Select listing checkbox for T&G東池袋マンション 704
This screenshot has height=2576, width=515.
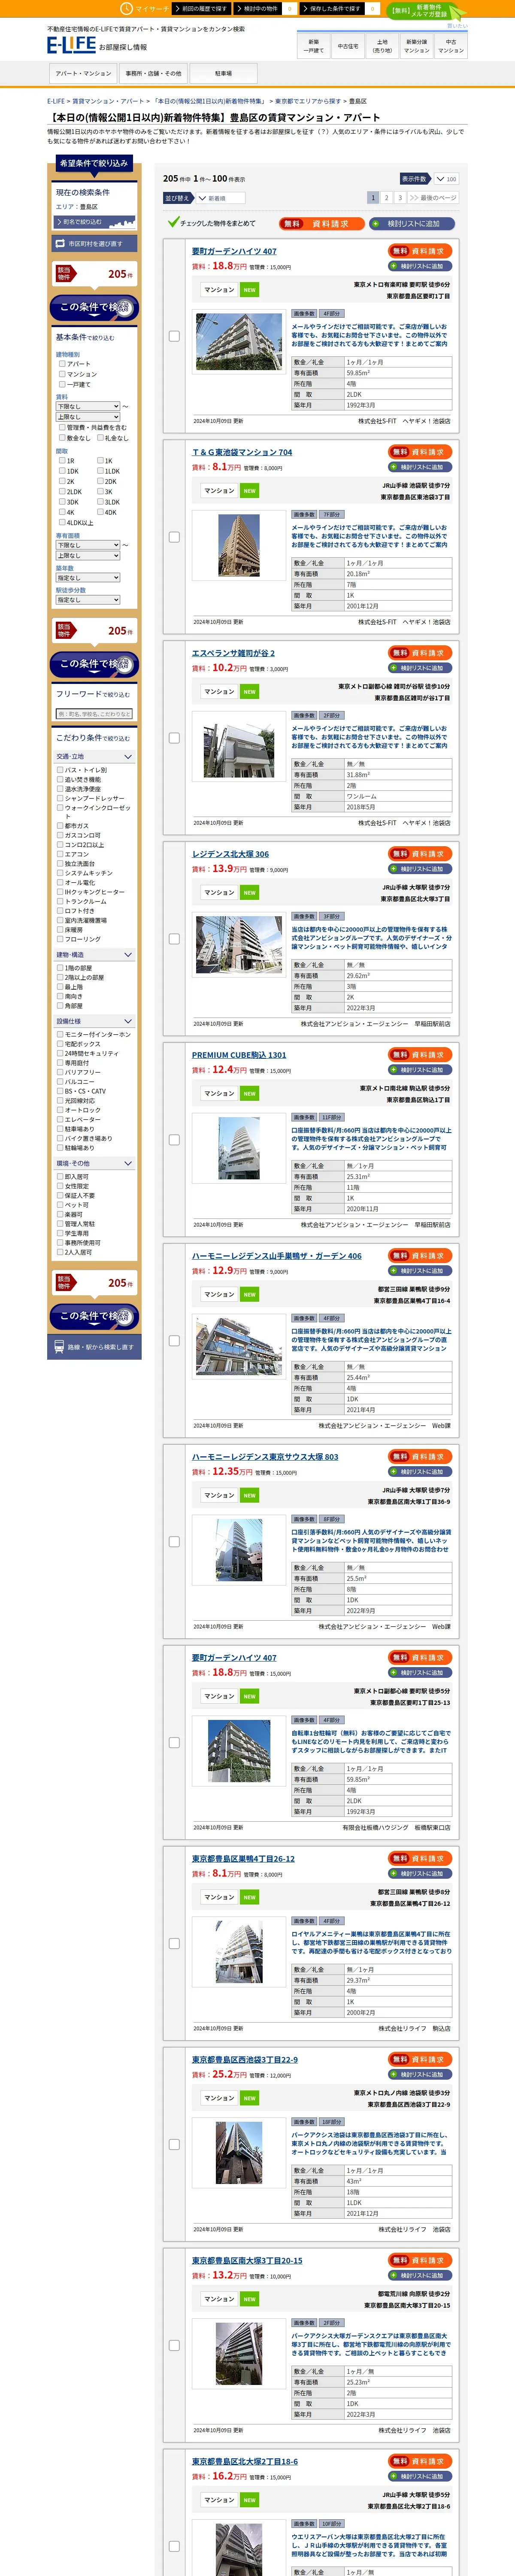pyautogui.click(x=174, y=537)
